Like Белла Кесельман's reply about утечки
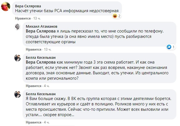 [x=33, y=85]
